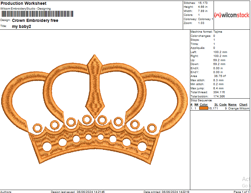Click the 'Date printed' timestamp 14:22:19
This screenshot has height=193, width=251.
tap(184, 192)
